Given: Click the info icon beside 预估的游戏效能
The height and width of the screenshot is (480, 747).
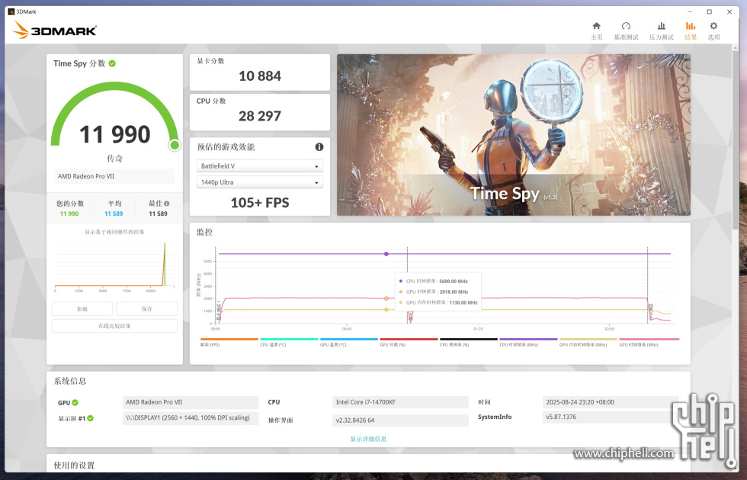Looking at the screenshot, I should click(x=319, y=147).
